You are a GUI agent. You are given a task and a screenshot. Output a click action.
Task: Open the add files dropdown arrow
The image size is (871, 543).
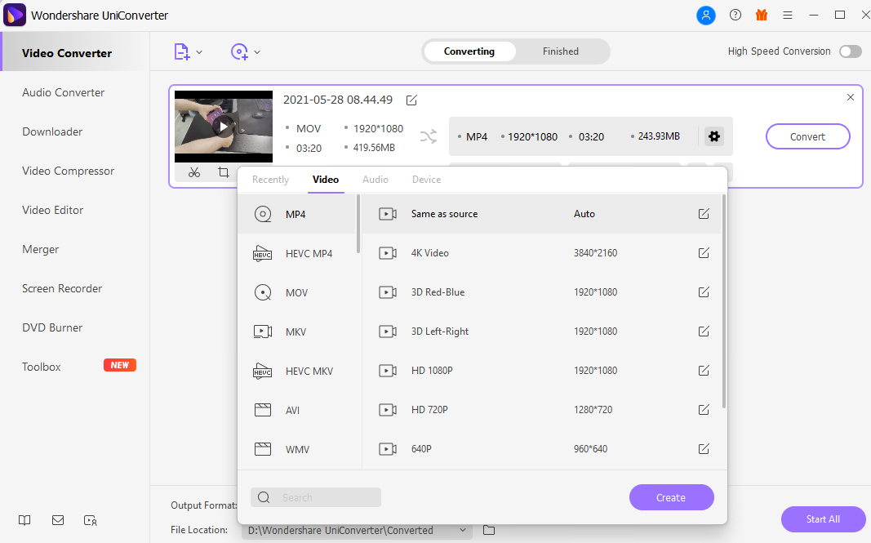[199, 52]
